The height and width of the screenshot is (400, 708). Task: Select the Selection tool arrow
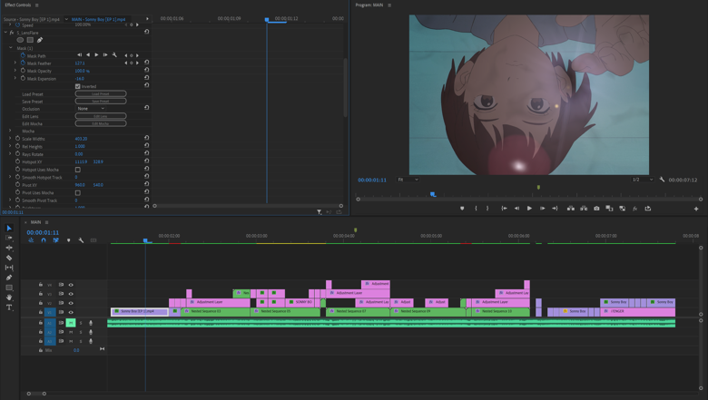[9, 229]
